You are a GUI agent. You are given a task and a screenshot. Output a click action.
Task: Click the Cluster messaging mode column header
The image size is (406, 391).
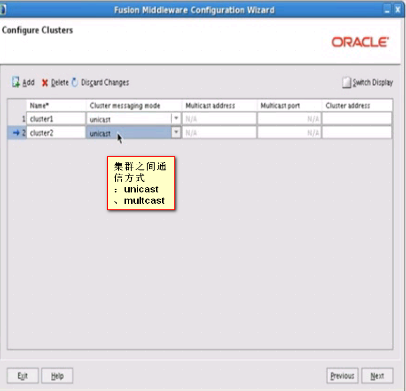tap(134, 106)
